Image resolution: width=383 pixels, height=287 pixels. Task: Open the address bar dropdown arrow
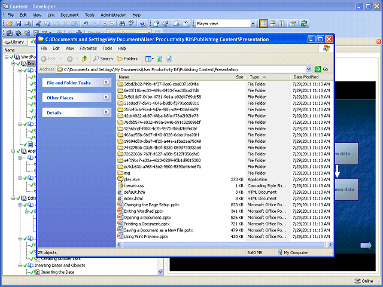pyautogui.click(x=309, y=69)
